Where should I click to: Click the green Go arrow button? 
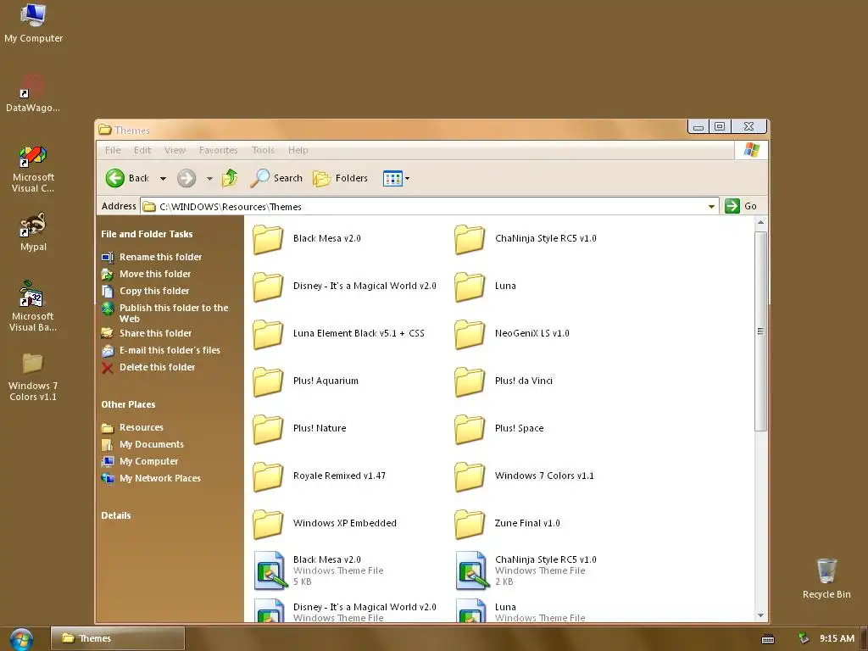732,206
